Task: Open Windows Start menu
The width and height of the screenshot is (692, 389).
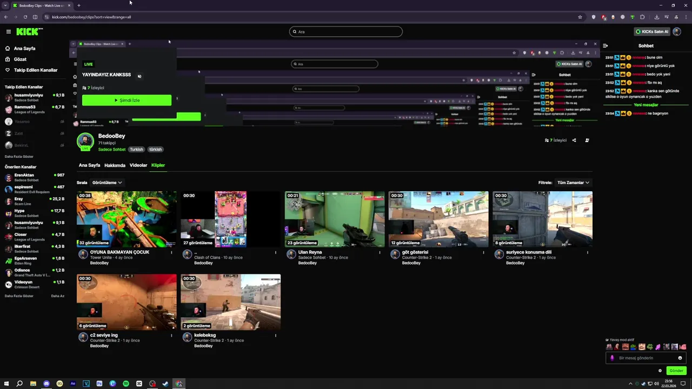Action: (6, 384)
